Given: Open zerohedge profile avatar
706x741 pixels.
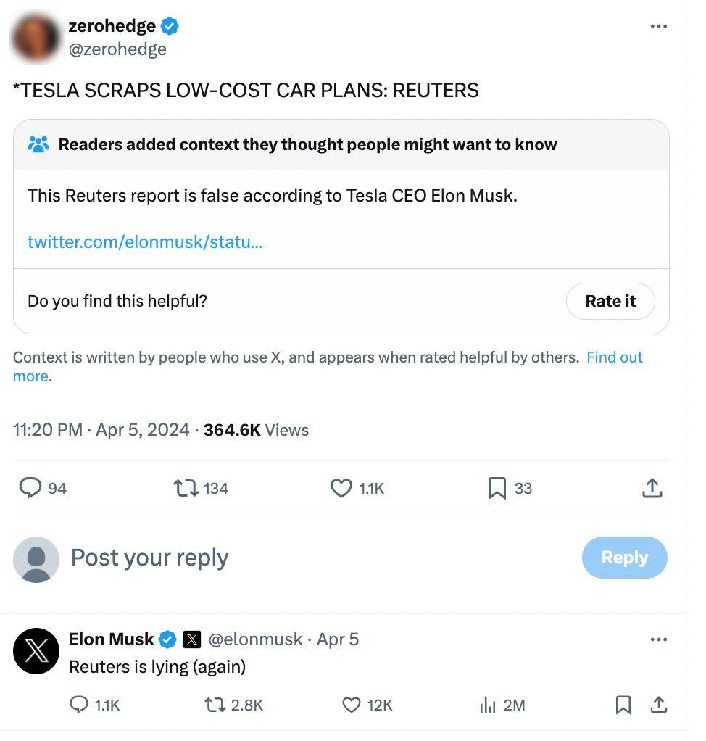Looking at the screenshot, I should pyautogui.click(x=36, y=38).
